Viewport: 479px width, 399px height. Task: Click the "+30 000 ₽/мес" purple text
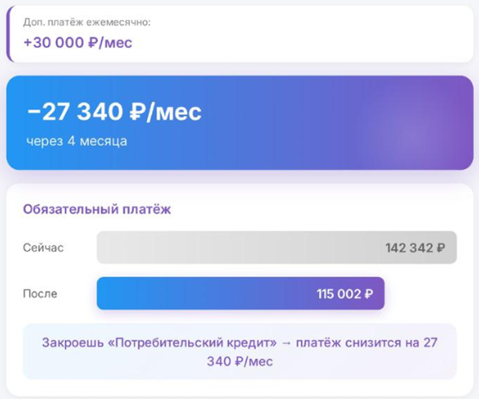tap(78, 42)
